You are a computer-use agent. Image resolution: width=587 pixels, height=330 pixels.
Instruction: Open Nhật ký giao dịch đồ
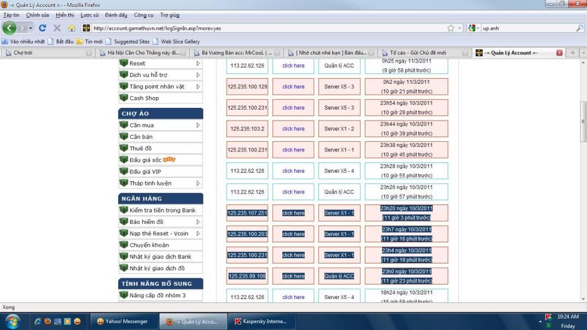[x=161, y=268]
